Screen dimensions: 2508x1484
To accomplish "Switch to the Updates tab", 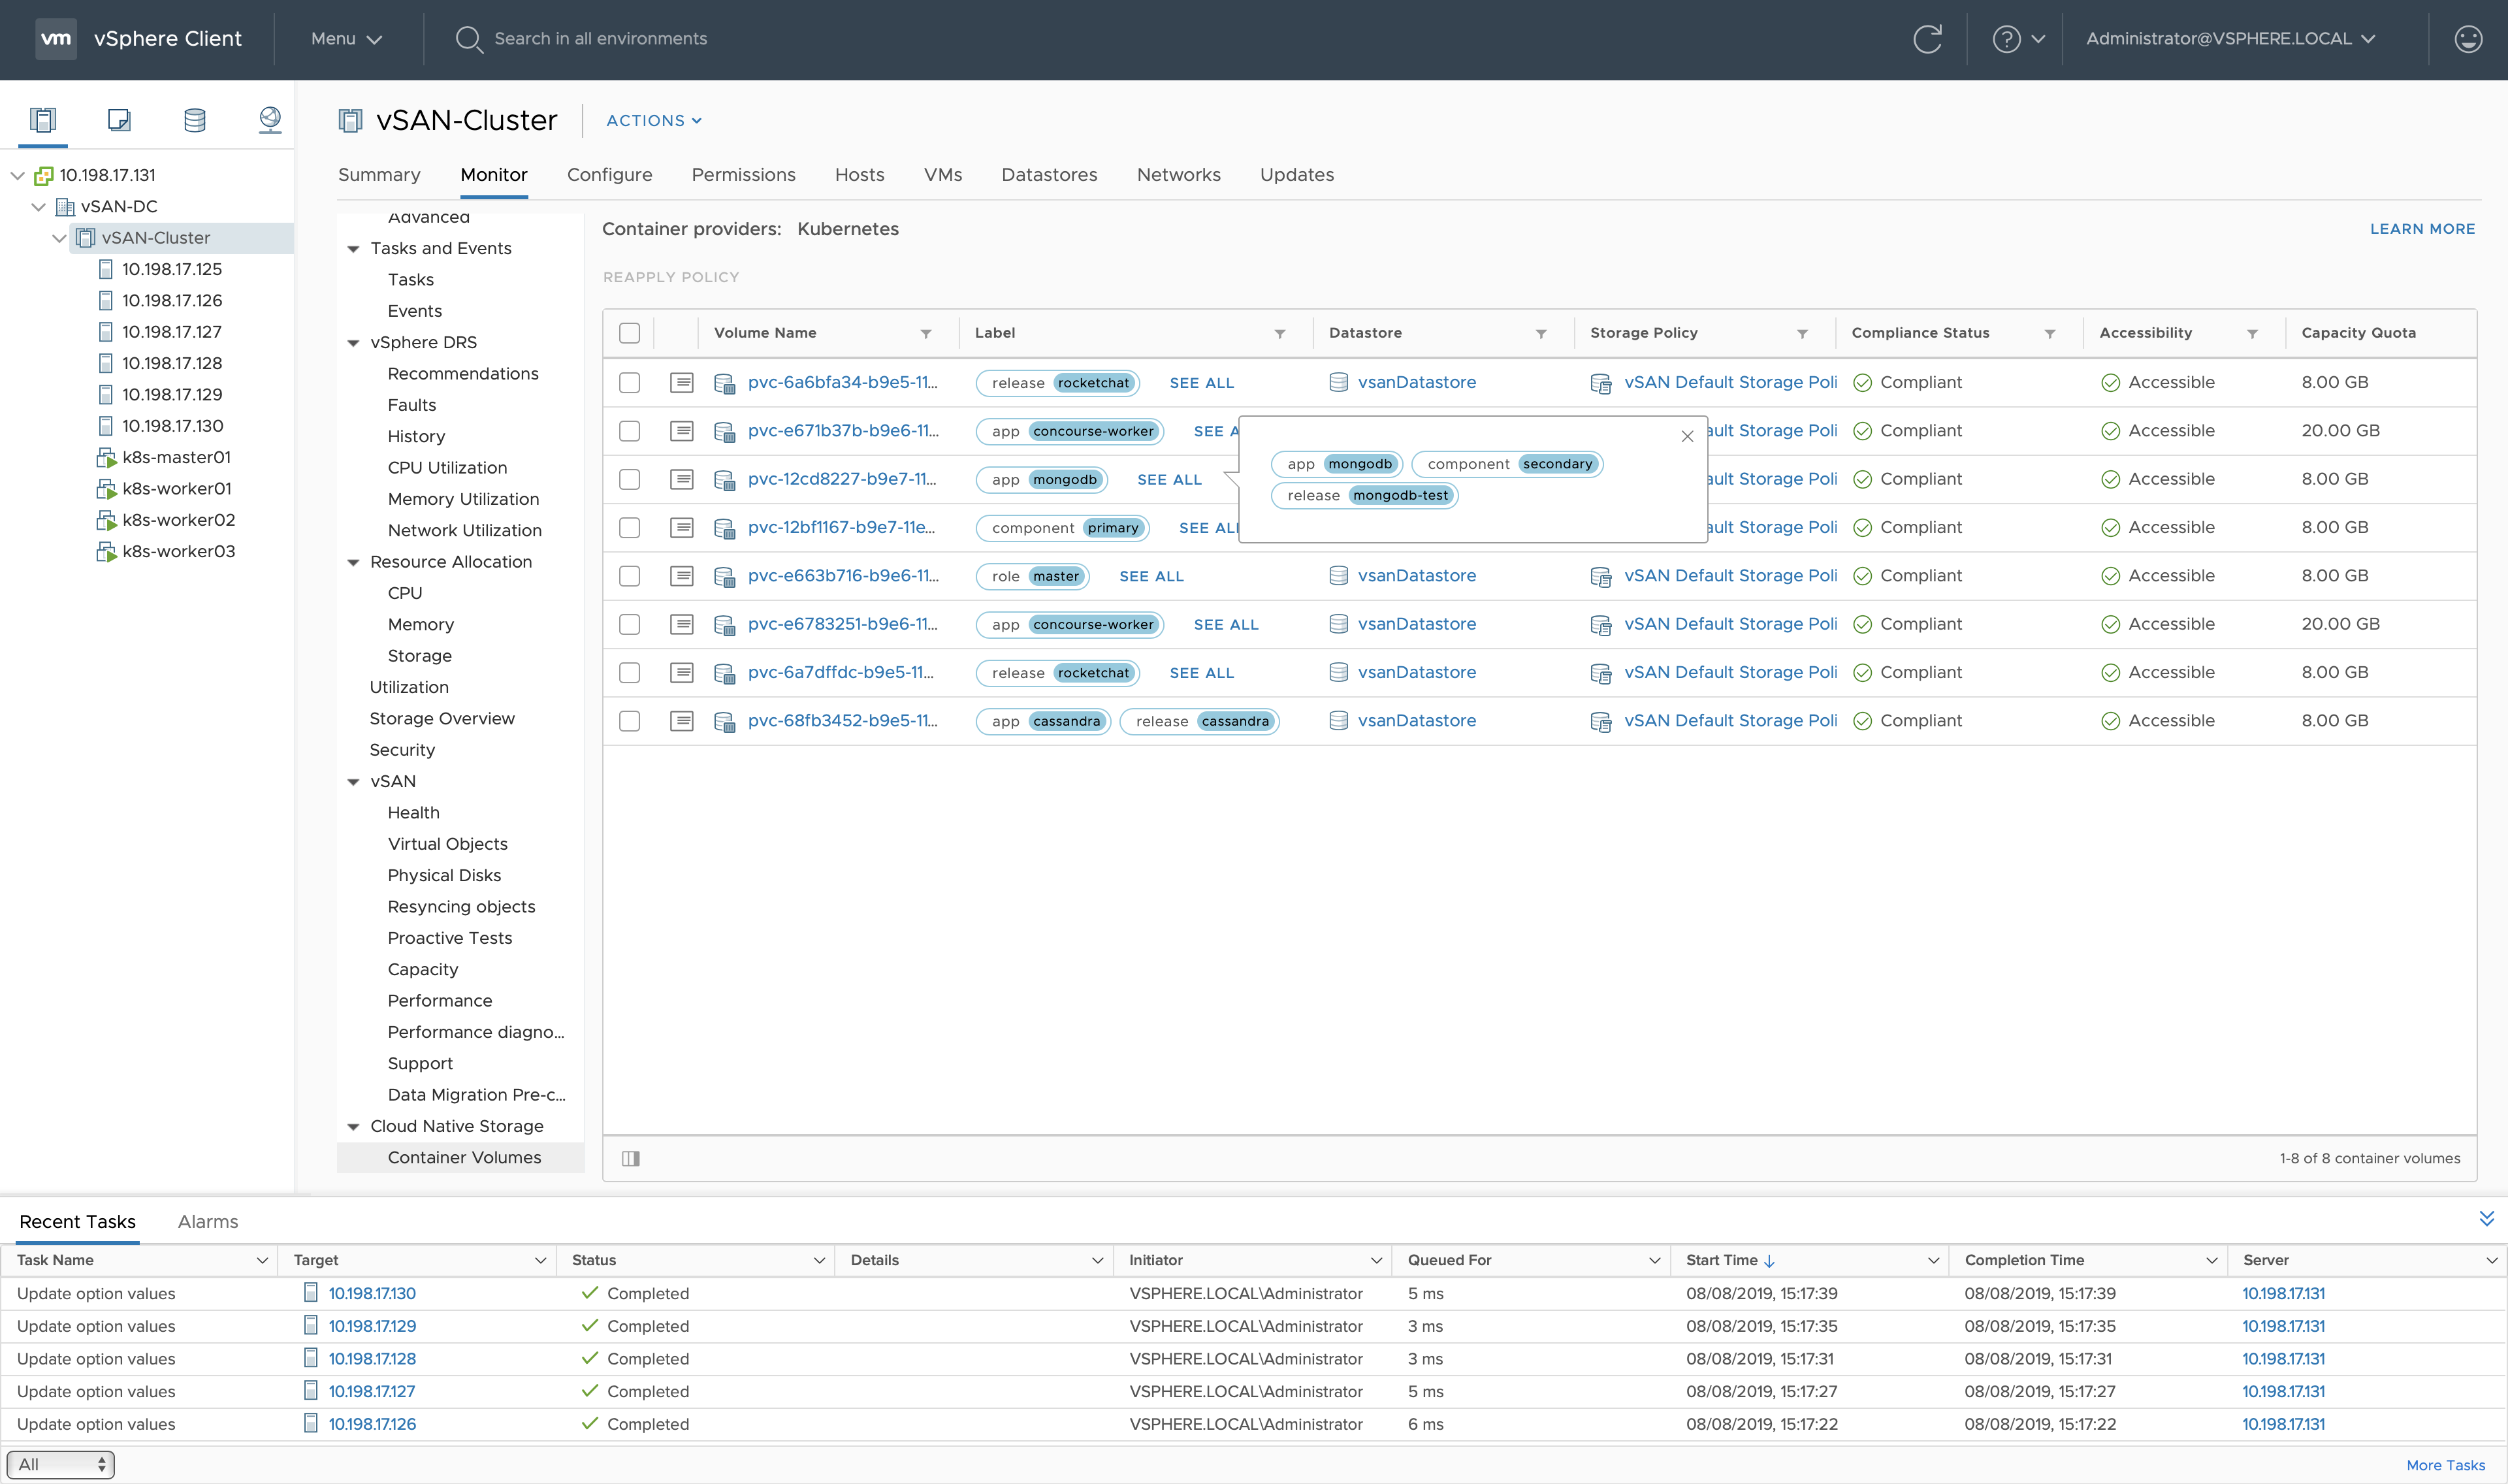I will pos(1296,175).
